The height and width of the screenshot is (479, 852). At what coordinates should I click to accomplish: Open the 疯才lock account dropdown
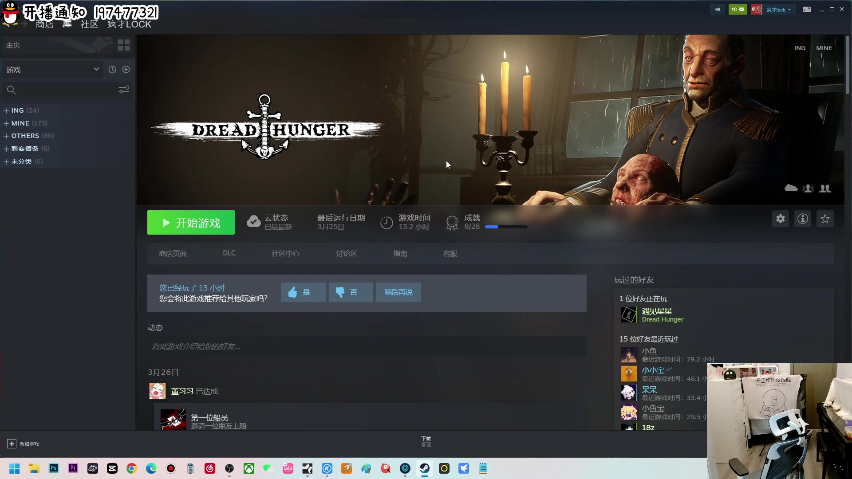click(779, 10)
